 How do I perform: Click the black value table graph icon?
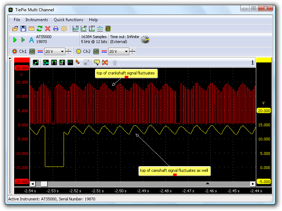pyautogui.click(x=70, y=62)
